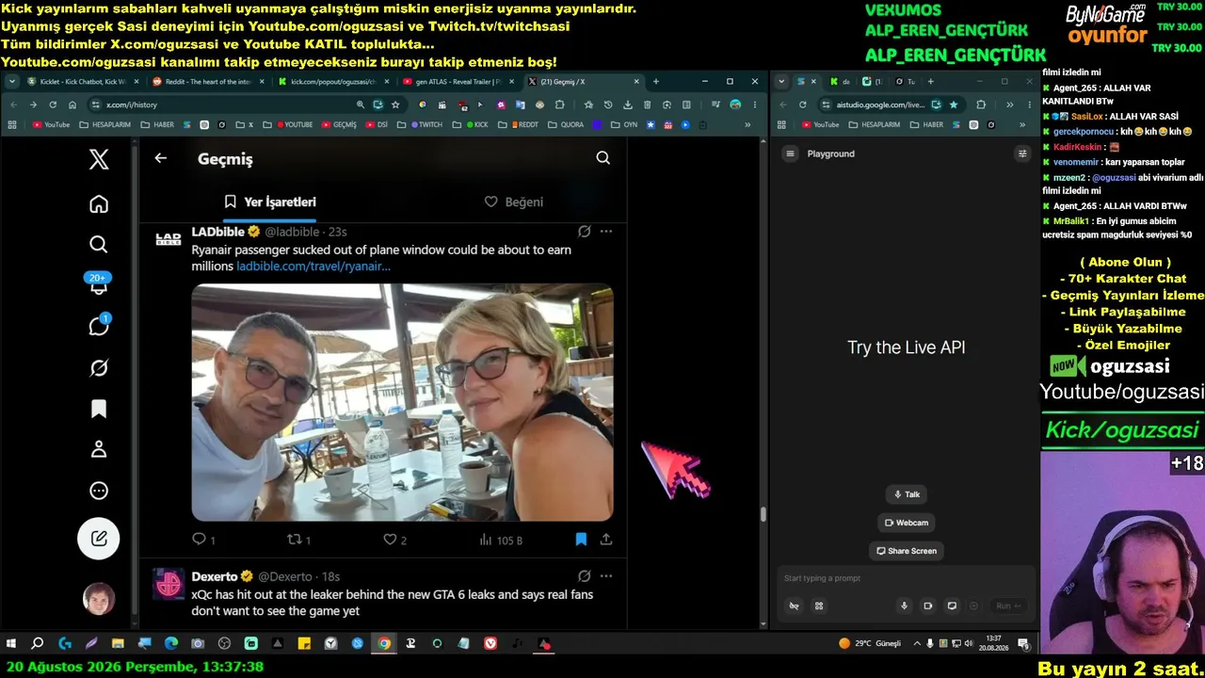
Task: Click the Run button in the prompt bar
Action: click(1009, 605)
